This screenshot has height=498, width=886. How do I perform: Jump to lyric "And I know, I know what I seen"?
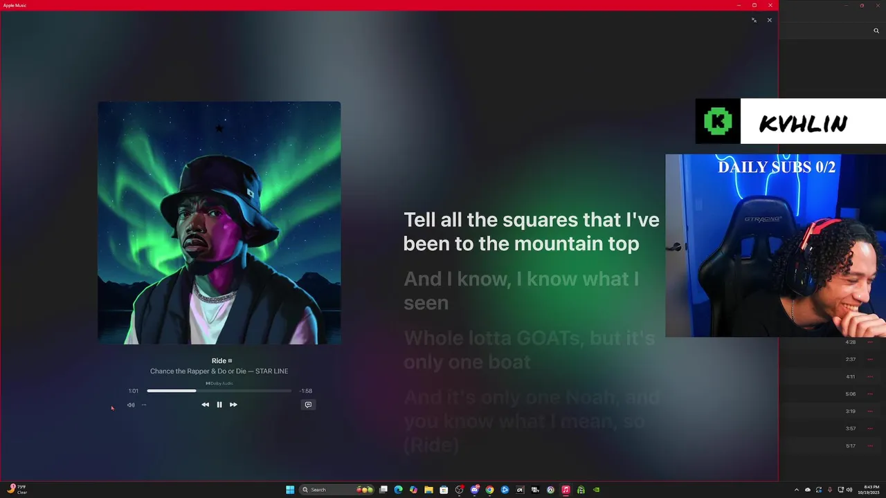click(x=521, y=290)
